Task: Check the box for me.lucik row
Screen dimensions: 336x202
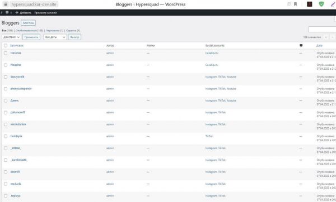Action: tap(6, 184)
